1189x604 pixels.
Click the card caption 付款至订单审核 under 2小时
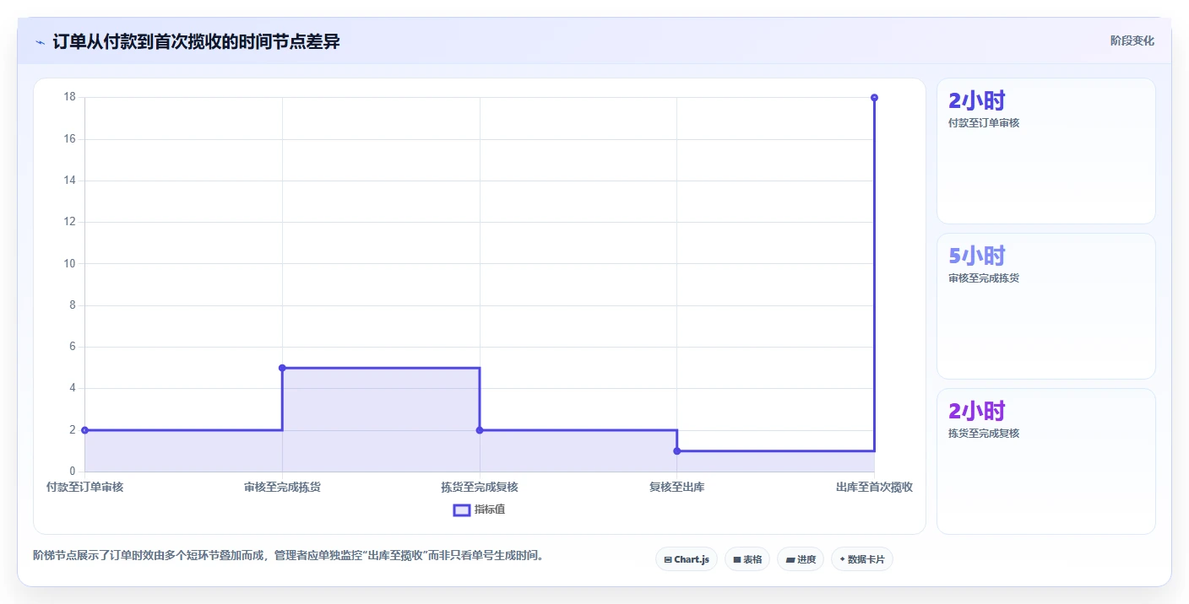[x=984, y=123]
